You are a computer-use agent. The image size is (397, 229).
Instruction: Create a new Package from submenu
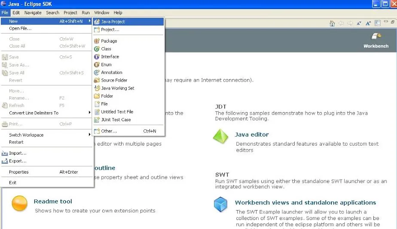[109, 41]
